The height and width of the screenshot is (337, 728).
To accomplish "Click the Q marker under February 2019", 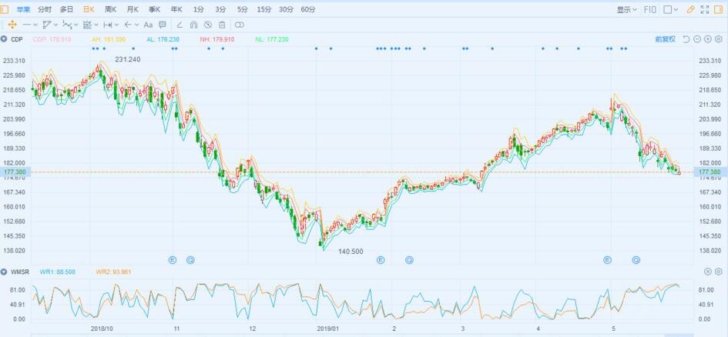I will [409, 260].
